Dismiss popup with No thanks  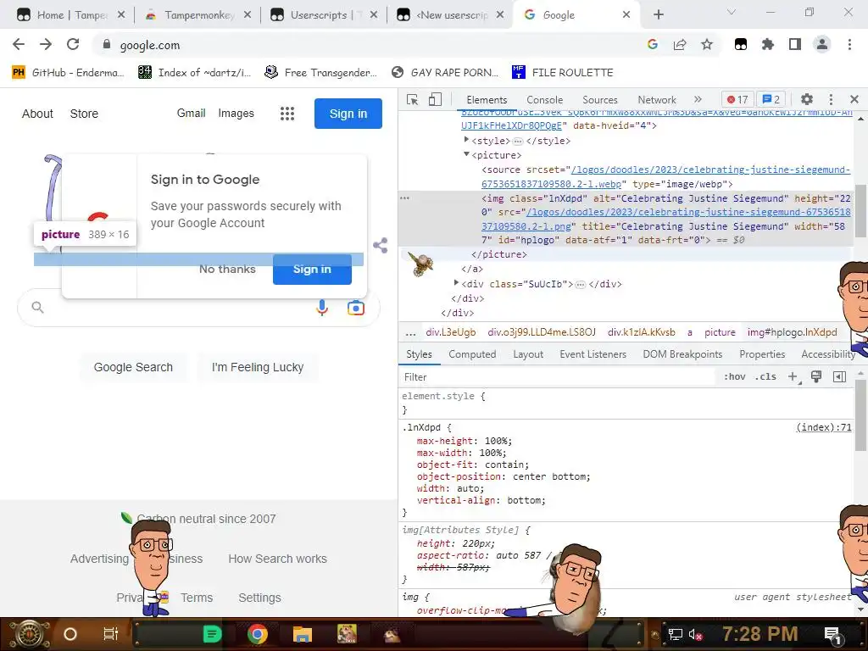tap(227, 269)
